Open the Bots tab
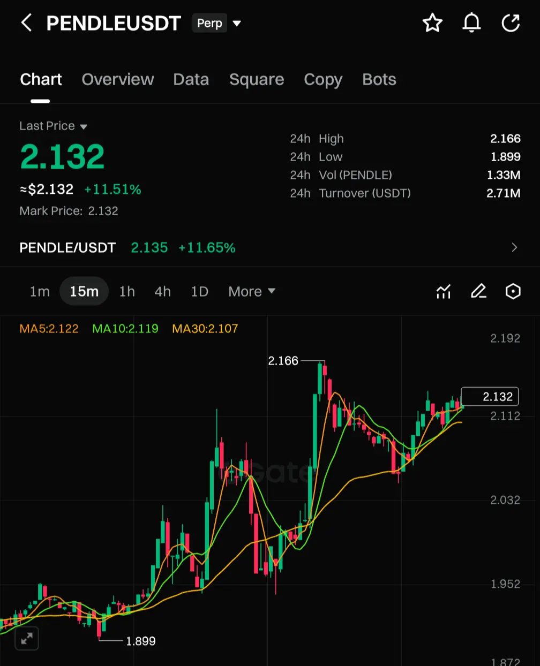This screenshot has height=666, width=540. pyautogui.click(x=379, y=79)
